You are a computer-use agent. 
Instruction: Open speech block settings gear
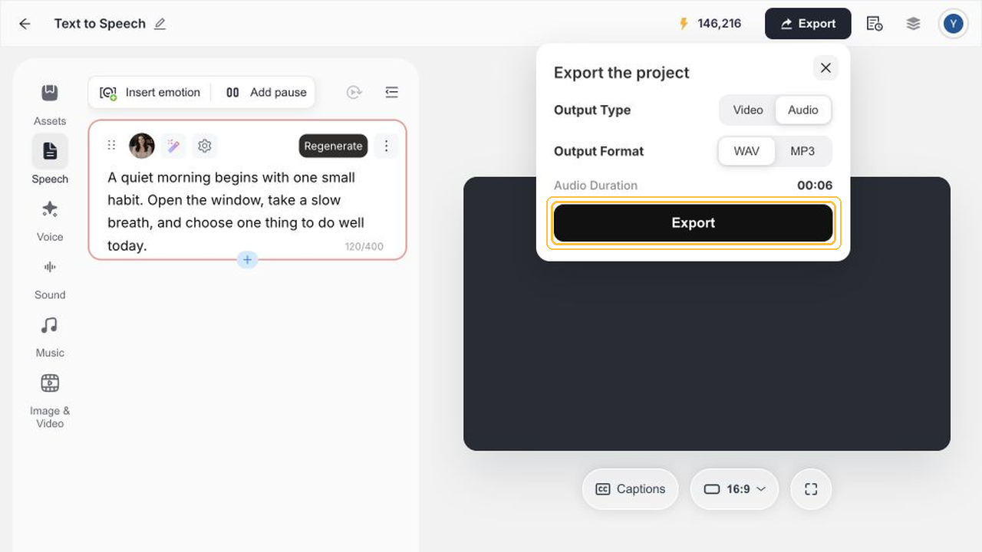tap(204, 146)
